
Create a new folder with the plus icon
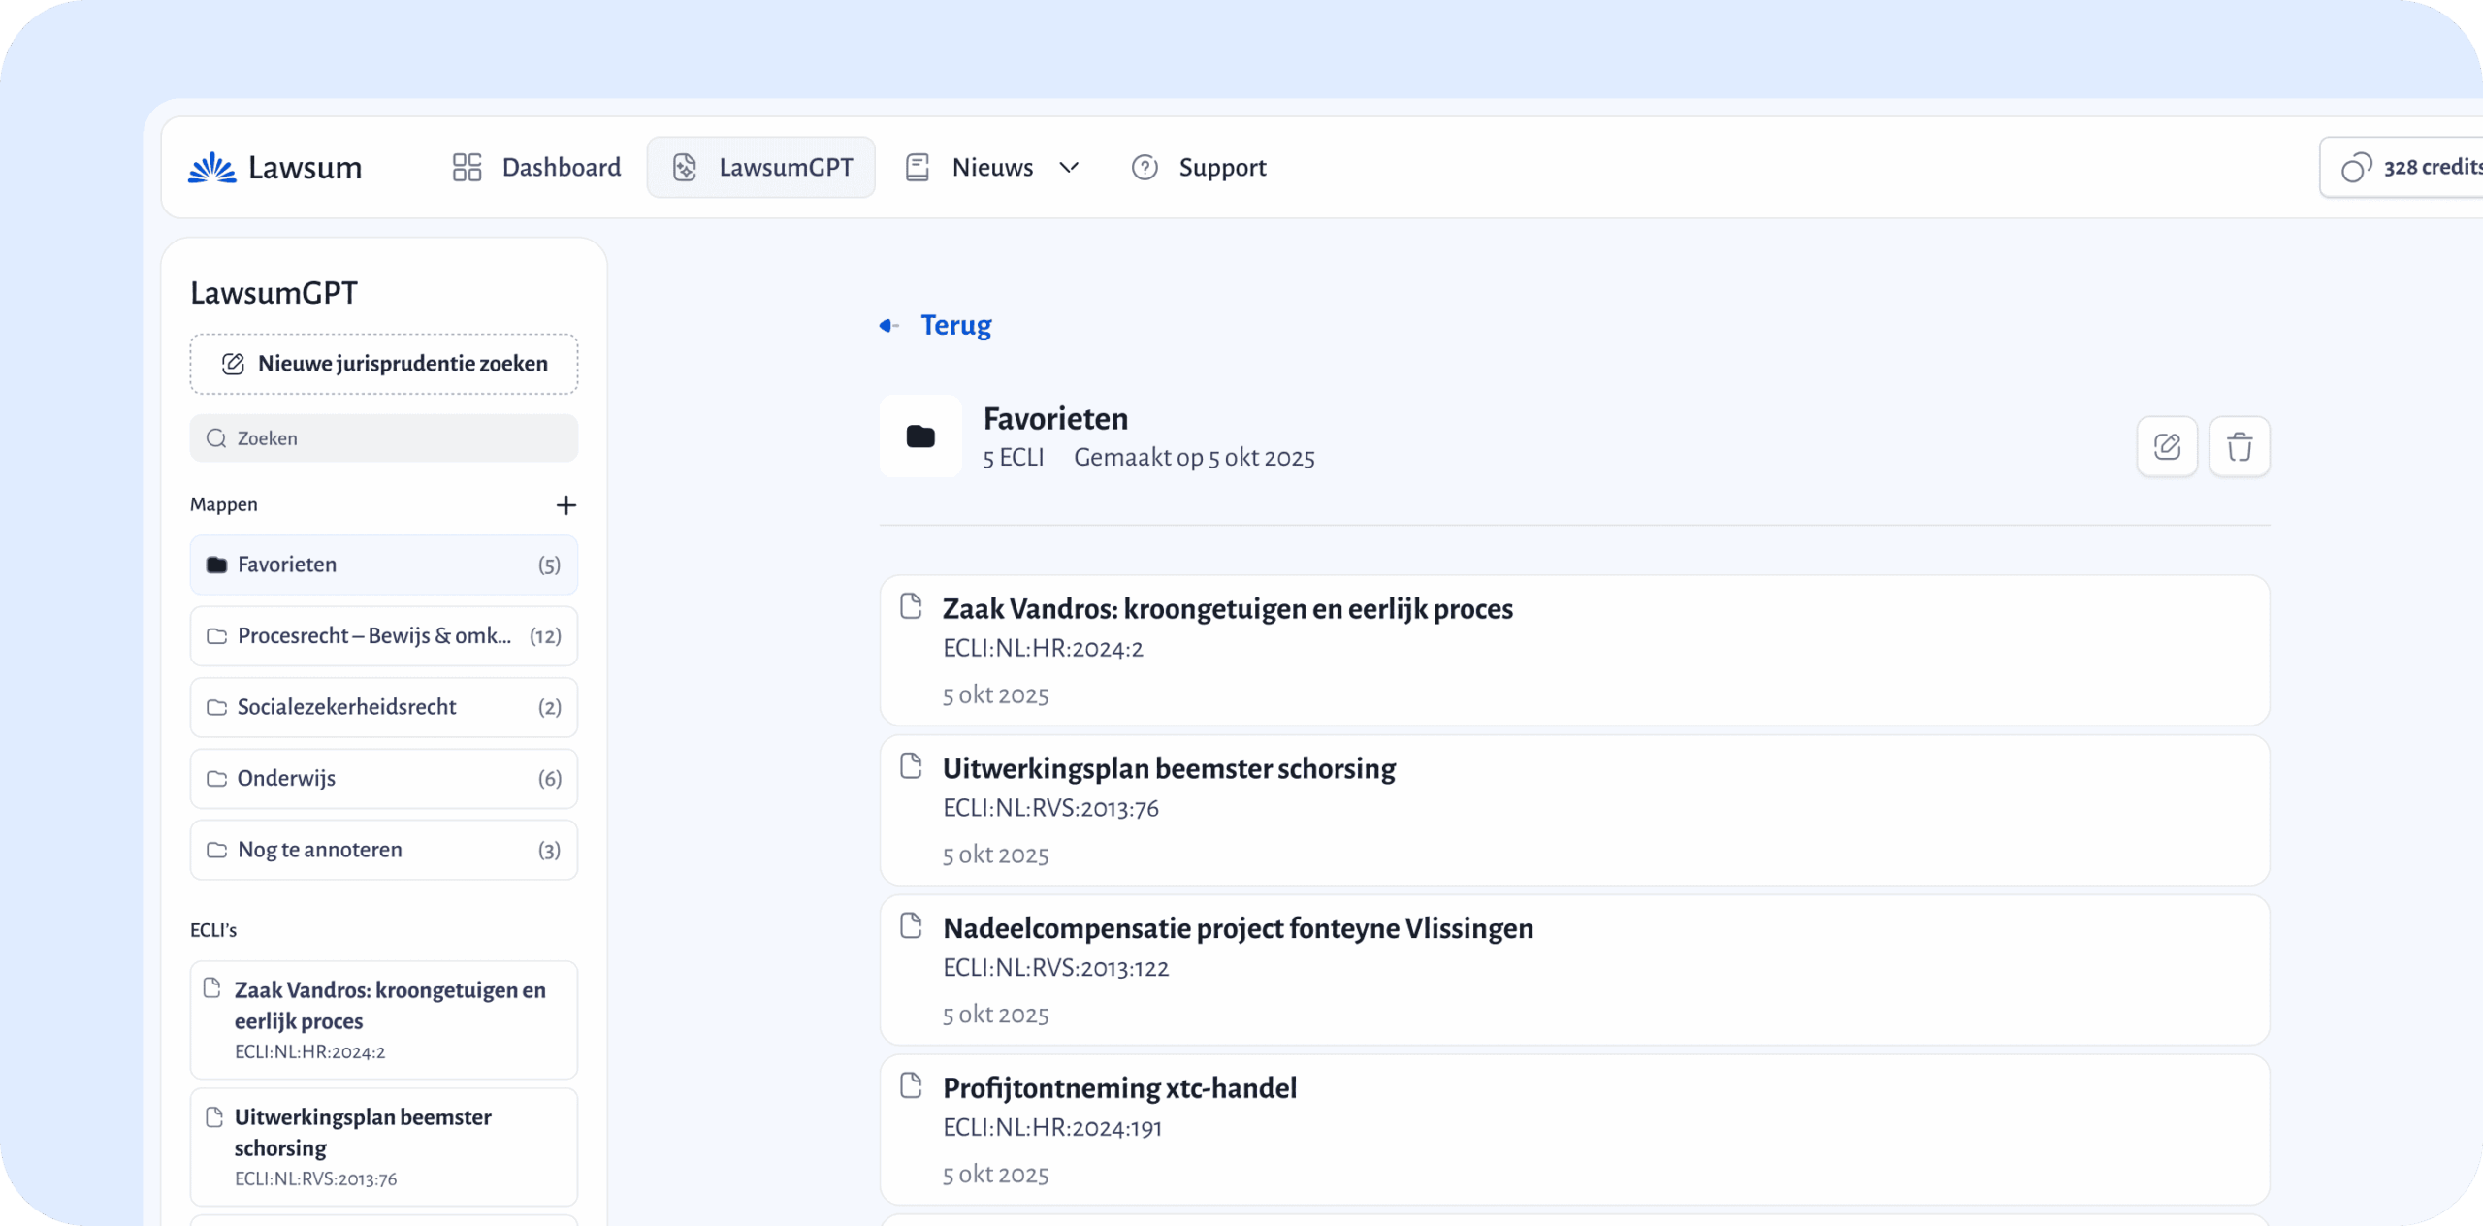(x=566, y=504)
